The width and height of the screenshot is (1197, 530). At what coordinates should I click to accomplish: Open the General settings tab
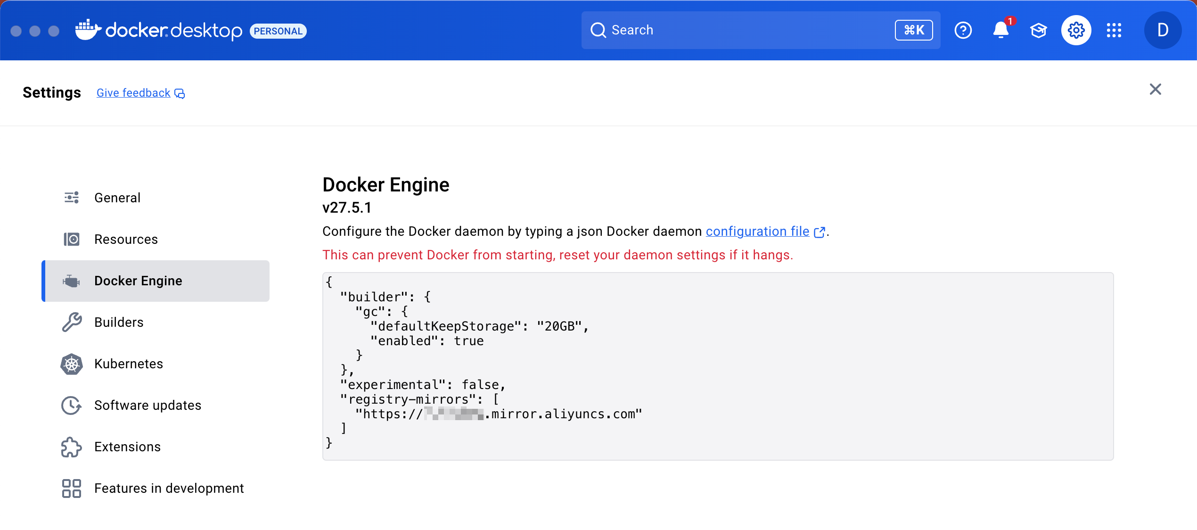point(156,198)
